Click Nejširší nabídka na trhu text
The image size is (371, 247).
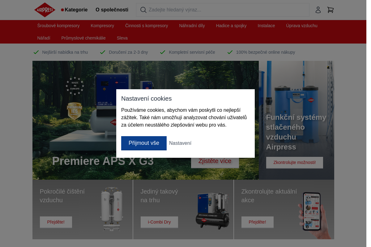[65, 52]
